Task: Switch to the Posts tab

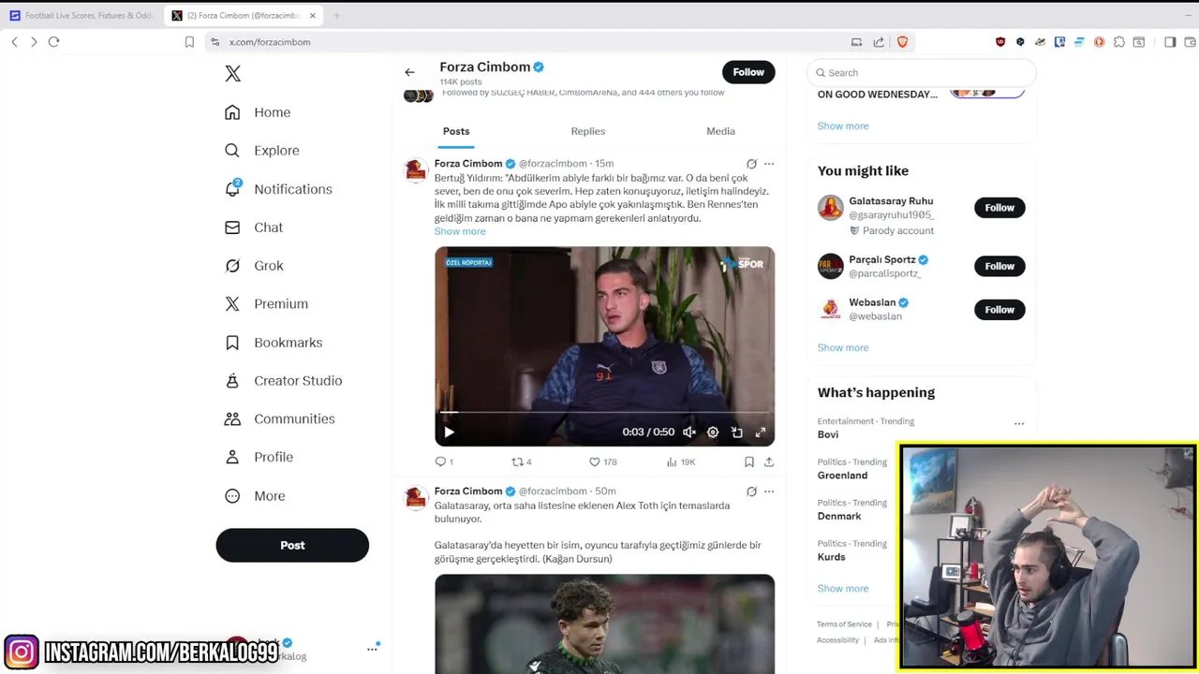Action: coord(456,131)
